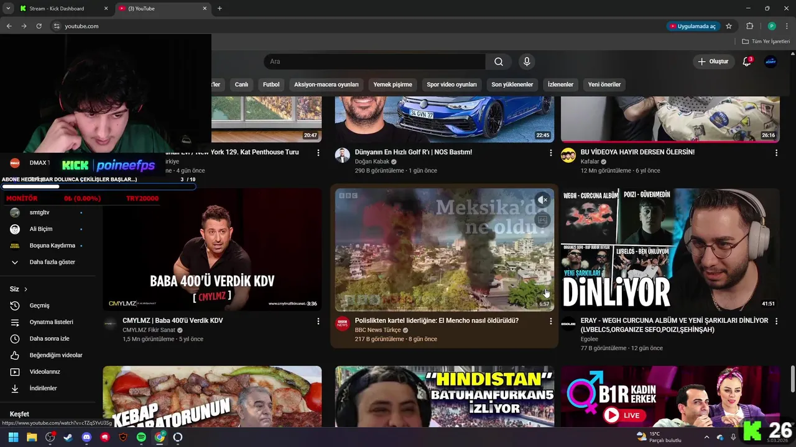This screenshot has width=796, height=447.
Task: Open Polislikten kartel liderliğine video title
Action: (x=437, y=321)
